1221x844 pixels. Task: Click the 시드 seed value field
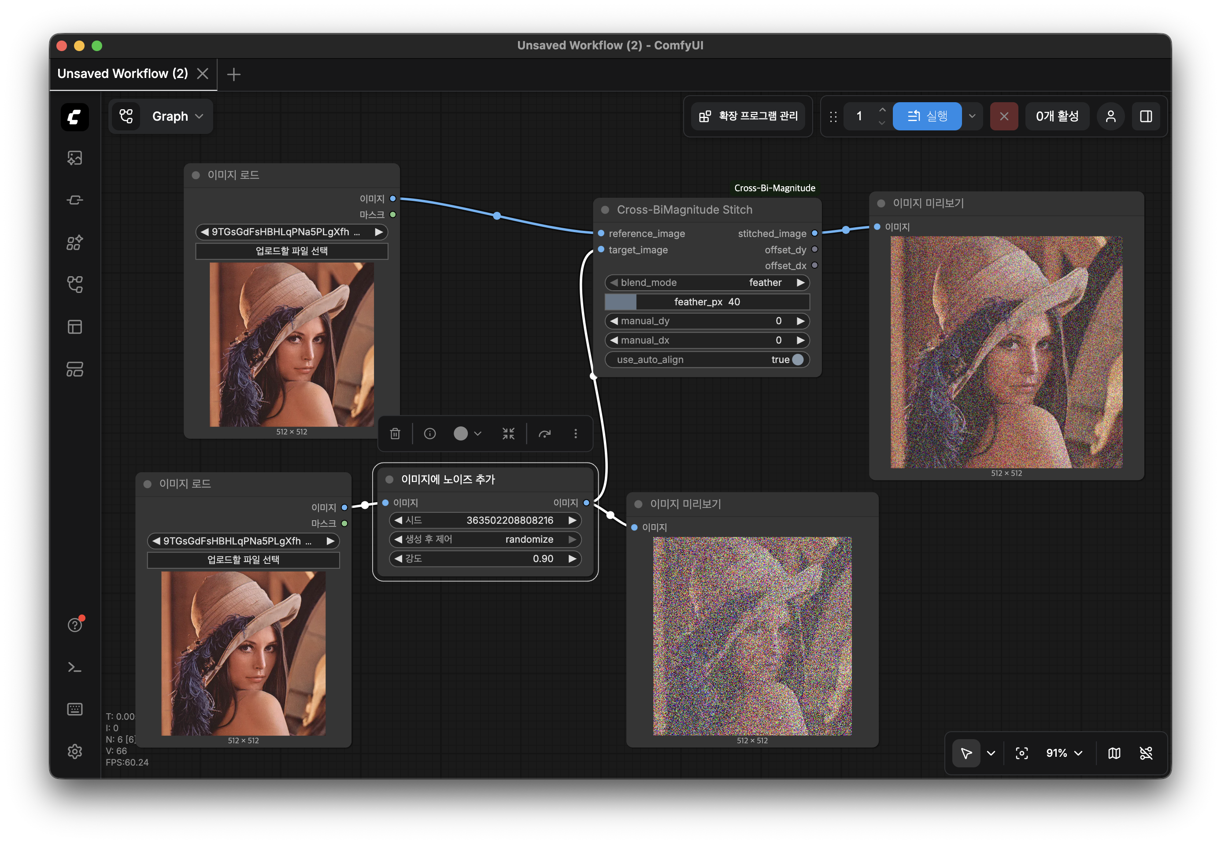485,520
